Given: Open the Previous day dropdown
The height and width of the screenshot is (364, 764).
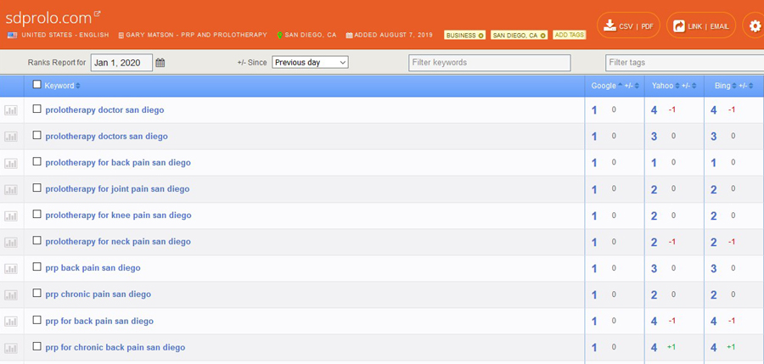Looking at the screenshot, I should tap(310, 63).
